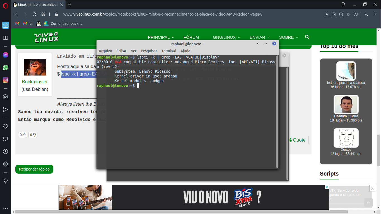Screen dimensions: 381x214
Task: Click the Viva o Linux logo
Action: click(46, 37)
